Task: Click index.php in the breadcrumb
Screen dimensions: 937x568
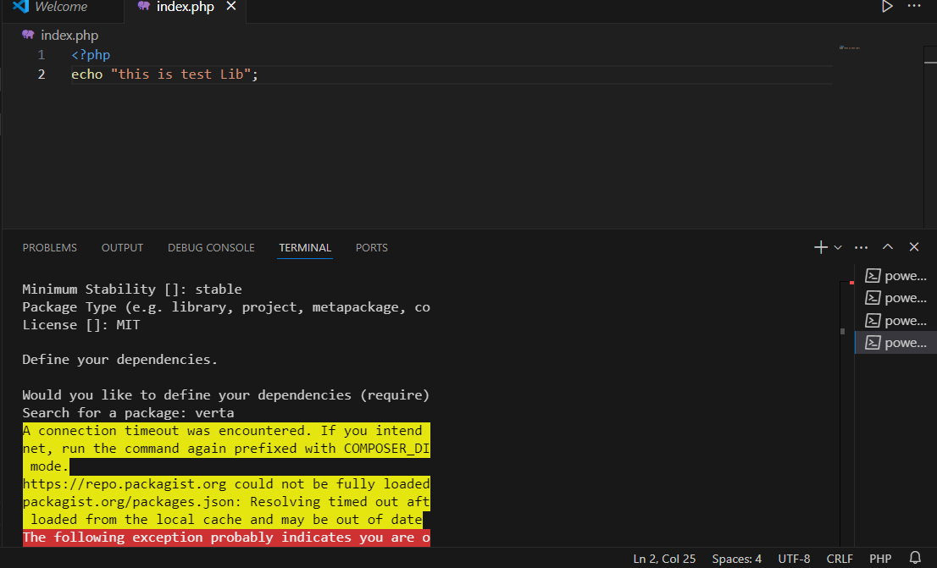Action: click(x=69, y=36)
